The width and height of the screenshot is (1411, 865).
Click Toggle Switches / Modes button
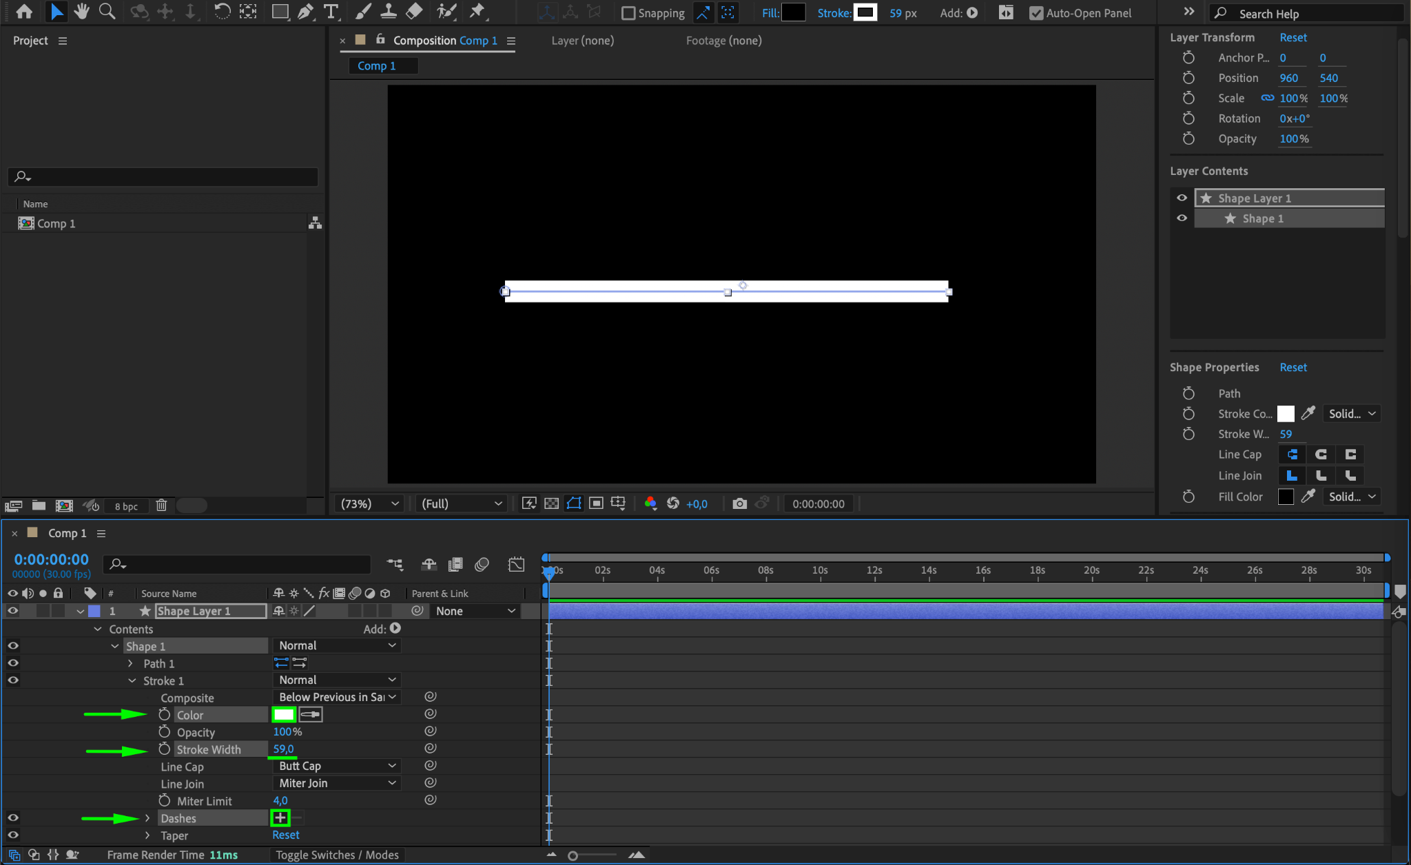[337, 855]
